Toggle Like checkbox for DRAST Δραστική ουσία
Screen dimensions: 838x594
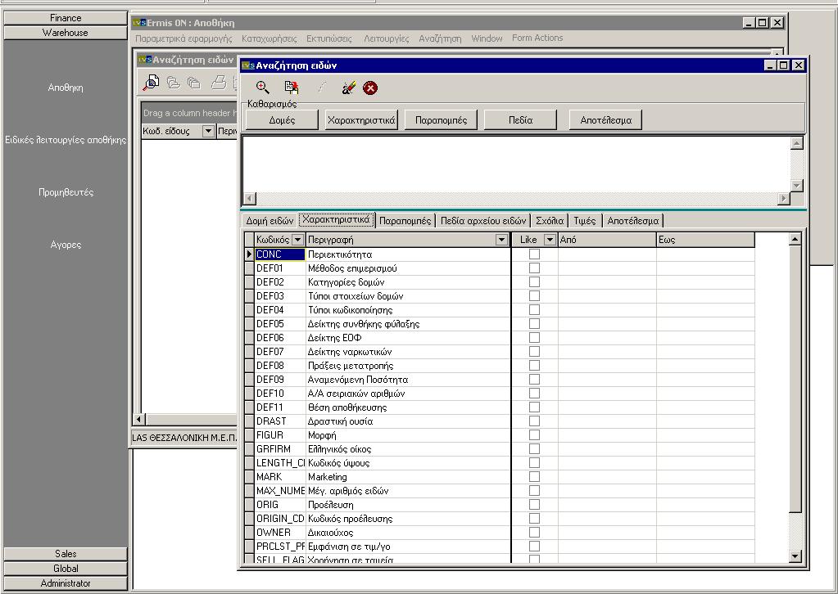[534, 421]
